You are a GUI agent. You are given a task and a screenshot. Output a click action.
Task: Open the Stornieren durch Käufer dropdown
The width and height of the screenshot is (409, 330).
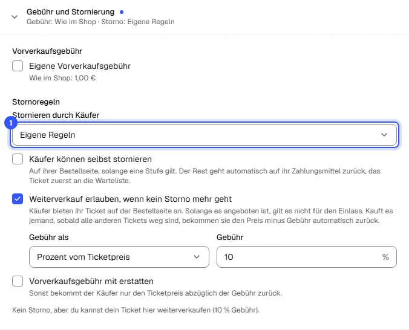204,135
